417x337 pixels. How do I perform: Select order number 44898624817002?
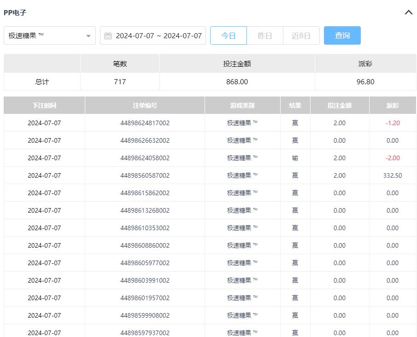click(145, 123)
